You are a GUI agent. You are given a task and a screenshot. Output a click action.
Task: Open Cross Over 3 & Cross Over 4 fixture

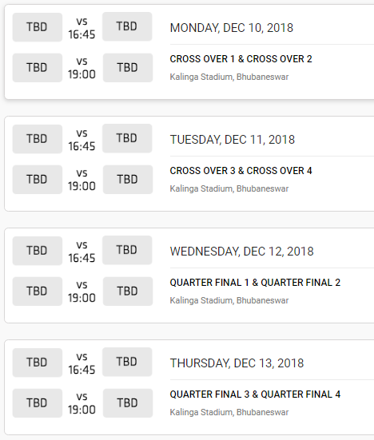[241, 171]
